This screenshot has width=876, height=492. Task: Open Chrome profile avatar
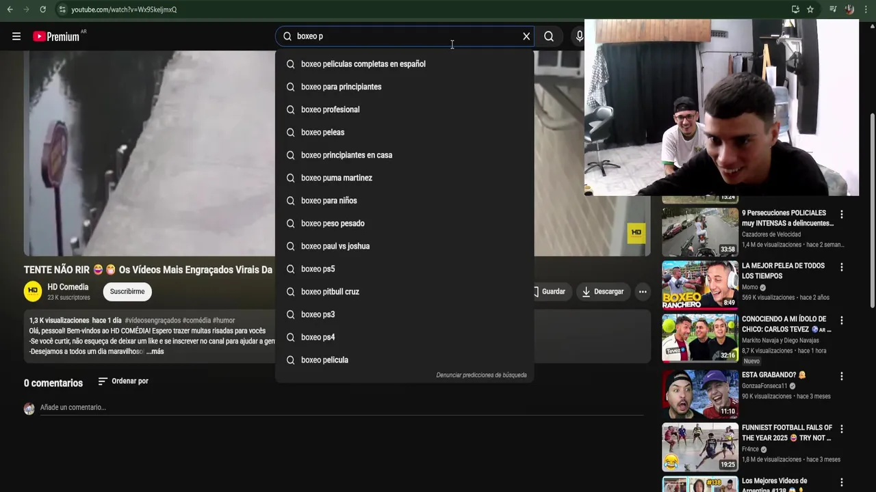(x=849, y=10)
